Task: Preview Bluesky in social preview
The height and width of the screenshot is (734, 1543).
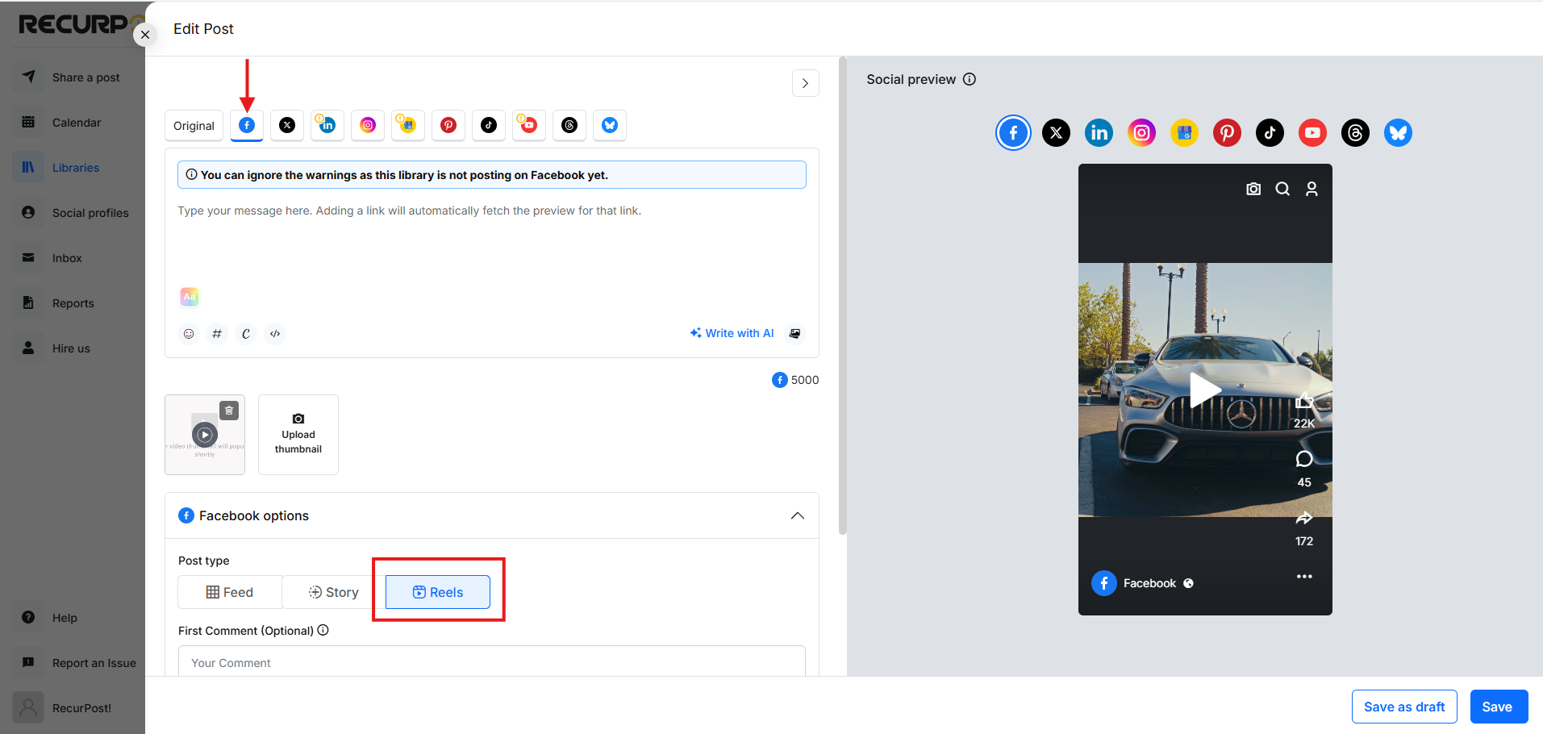Action: coord(1399,132)
